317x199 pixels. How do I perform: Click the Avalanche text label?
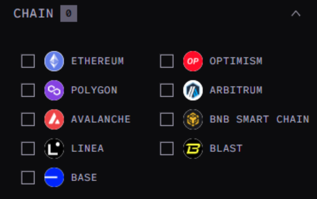101,119
